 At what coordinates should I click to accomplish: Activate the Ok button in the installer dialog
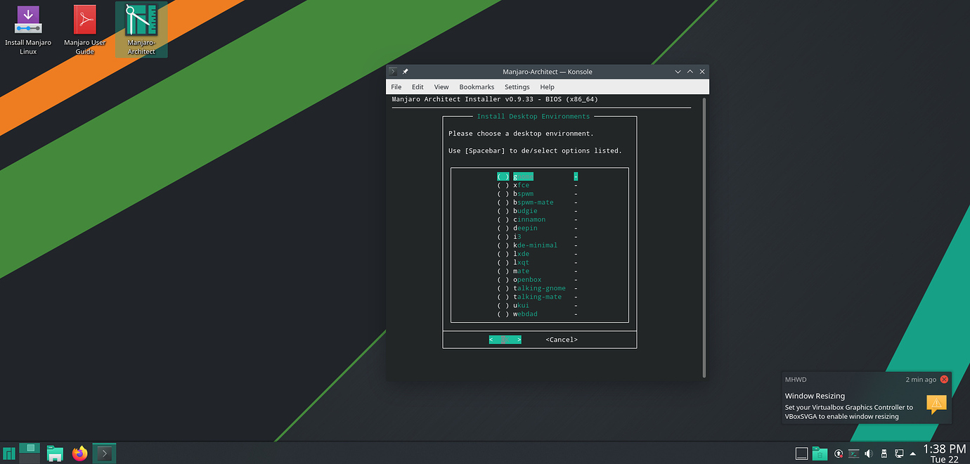coord(505,339)
